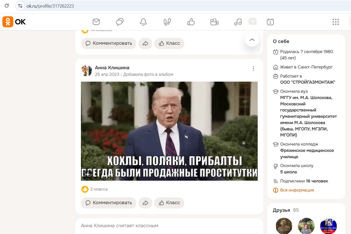Toggle Класс on the photo post
Screen dimensions: 351x234
coord(169,203)
